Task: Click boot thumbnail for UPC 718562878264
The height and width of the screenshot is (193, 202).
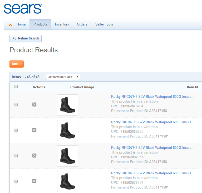Action: pos(68,105)
